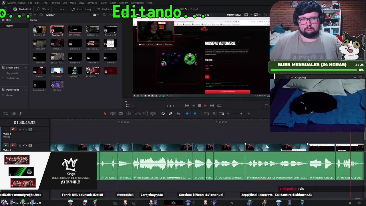This screenshot has height=206, width=366.
Task: Open the Mark menu
Action: 73,3
